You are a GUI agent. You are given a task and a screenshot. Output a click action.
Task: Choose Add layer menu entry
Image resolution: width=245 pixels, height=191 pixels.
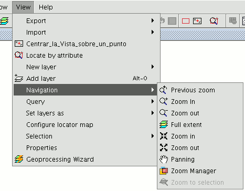(x=86, y=79)
